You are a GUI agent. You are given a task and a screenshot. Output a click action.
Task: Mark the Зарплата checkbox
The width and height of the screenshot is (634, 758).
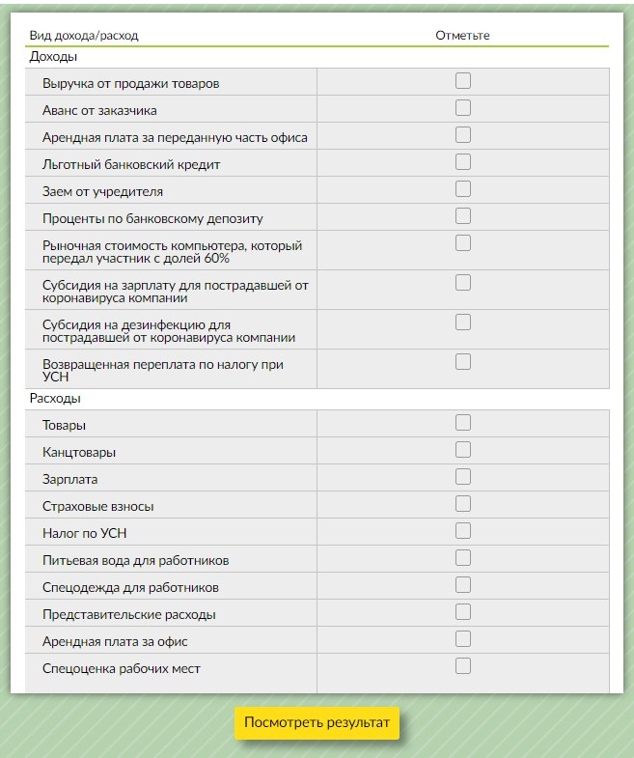(x=463, y=477)
